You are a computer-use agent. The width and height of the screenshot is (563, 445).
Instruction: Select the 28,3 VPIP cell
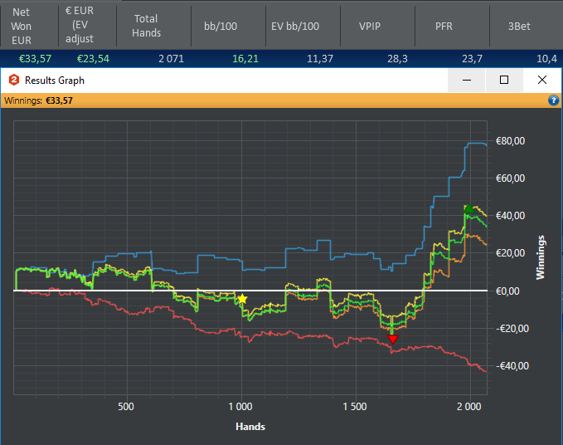coord(397,59)
